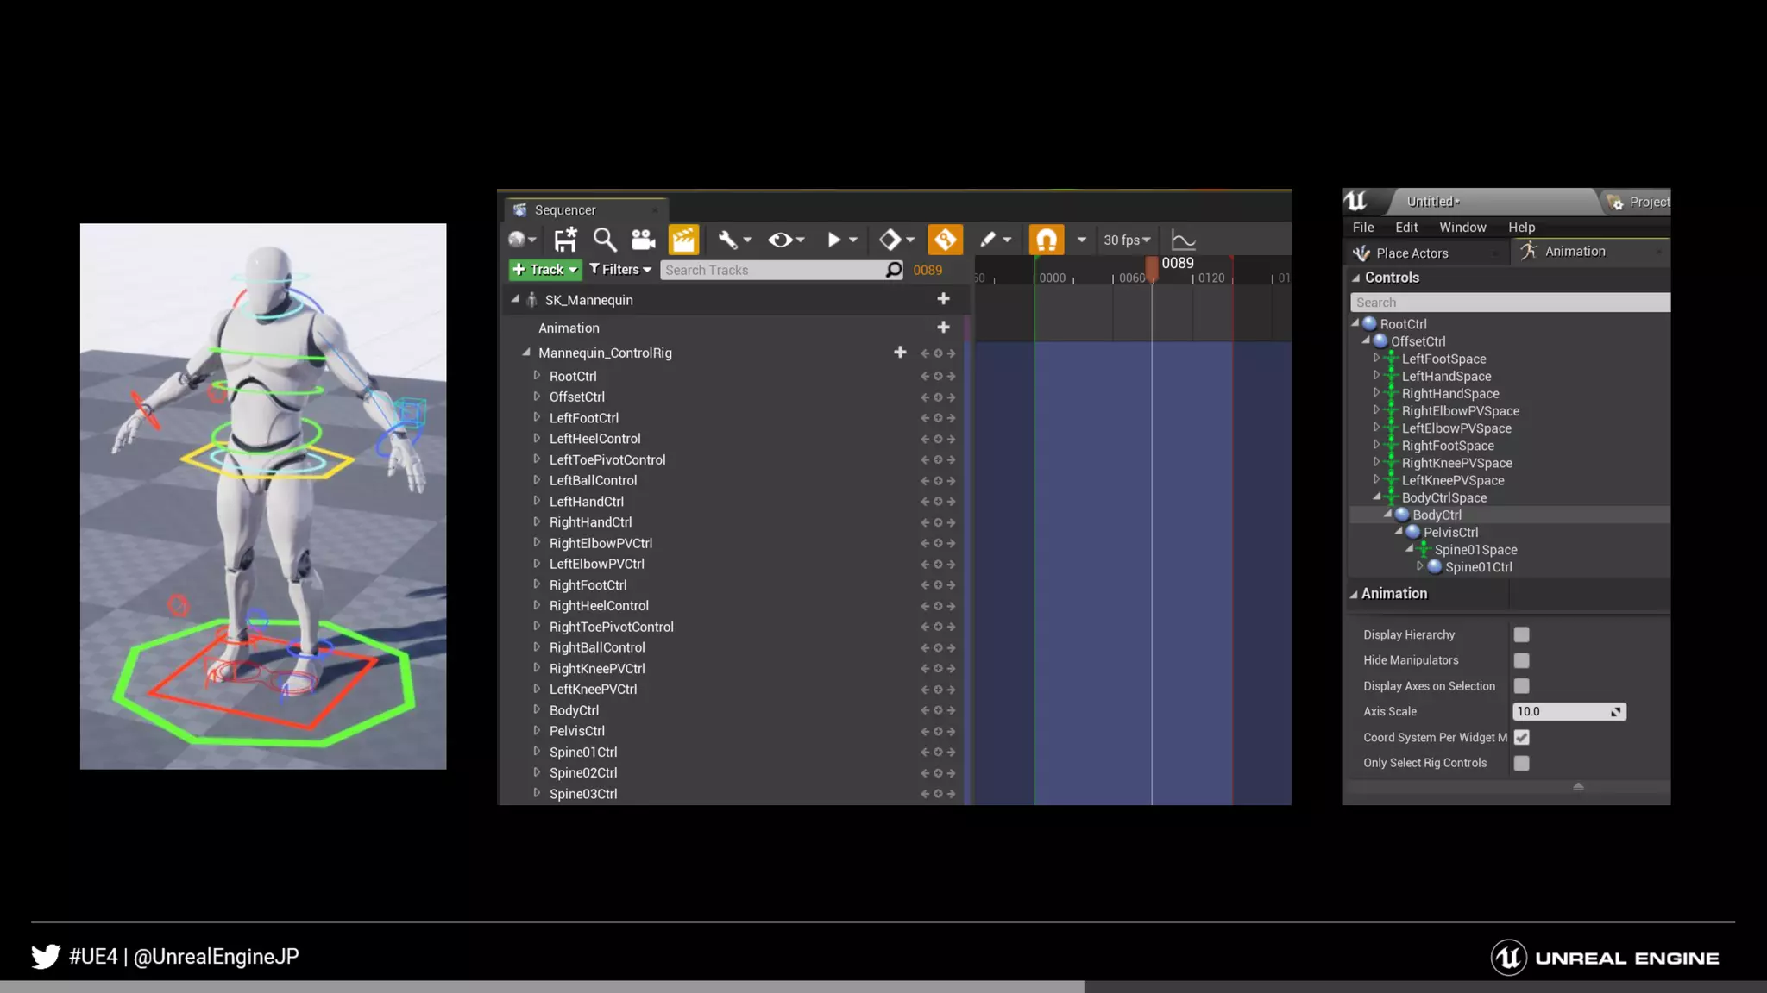Viewport: 1767px width, 993px height.
Task: Click the orange clapperboard render movie icon
Action: 683,240
